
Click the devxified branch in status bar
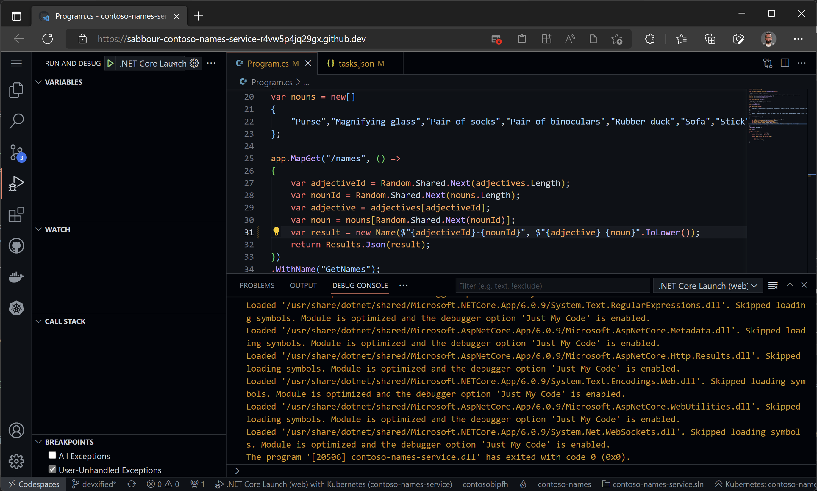coord(94,484)
